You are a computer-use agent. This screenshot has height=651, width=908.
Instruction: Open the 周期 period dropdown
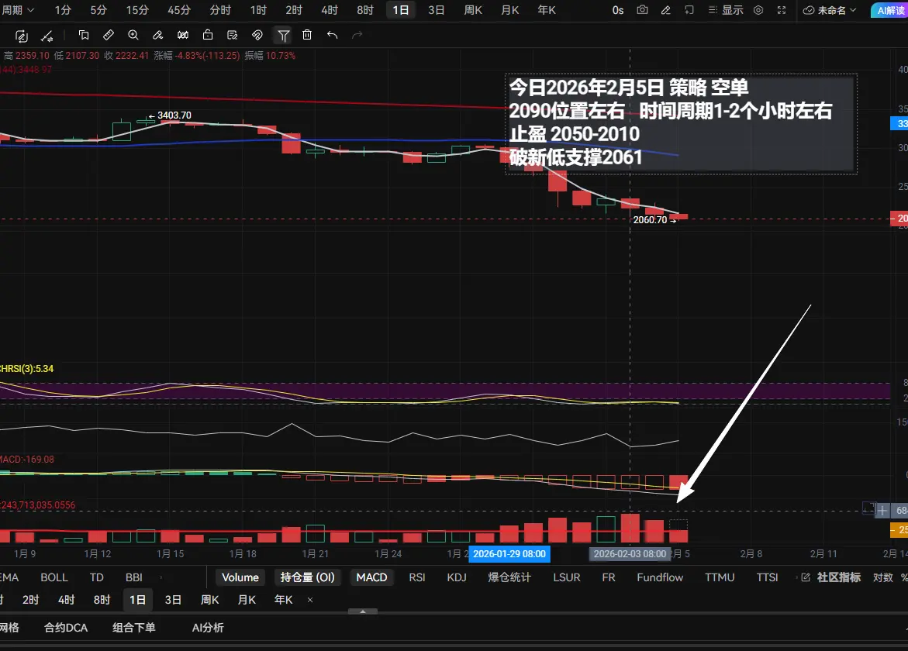17,10
